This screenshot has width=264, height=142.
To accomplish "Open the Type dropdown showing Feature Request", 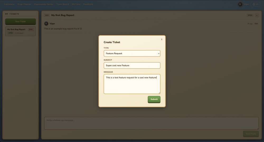I will pyautogui.click(x=132, y=53).
